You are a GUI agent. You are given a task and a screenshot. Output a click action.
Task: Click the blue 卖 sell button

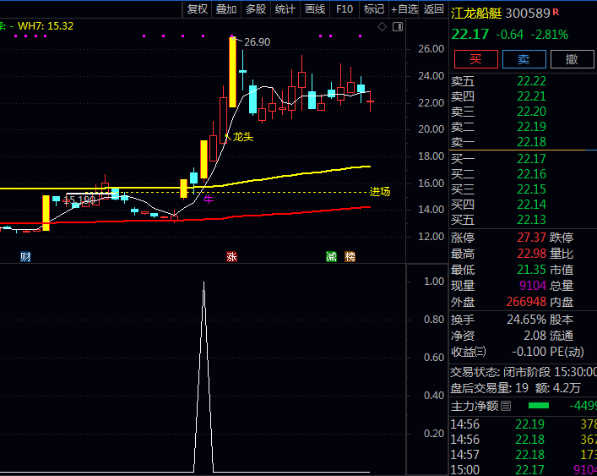pyautogui.click(x=524, y=59)
